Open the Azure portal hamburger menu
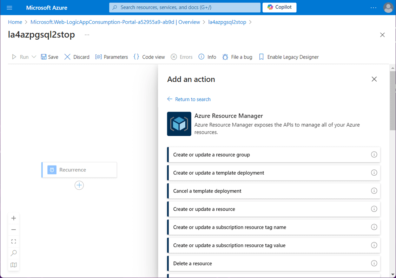The image size is (396, 278). click(9, 7)
